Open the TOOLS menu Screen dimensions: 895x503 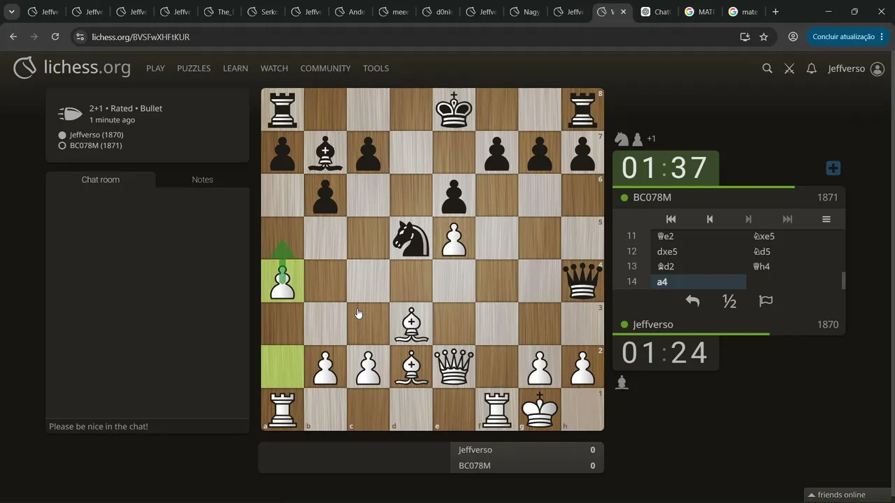pyautogui.click(x=375, y=68)
